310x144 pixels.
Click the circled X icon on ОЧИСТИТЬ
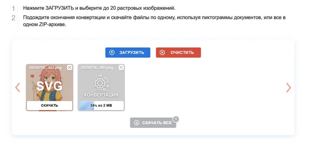click(x=162, y=53)
